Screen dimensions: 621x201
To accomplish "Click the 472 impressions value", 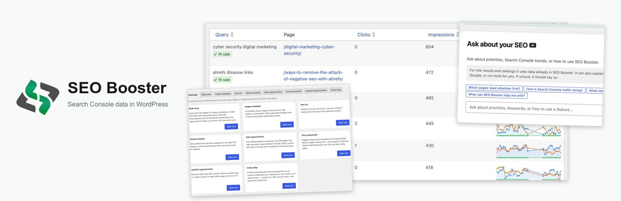I will click(x=430, y=72).
